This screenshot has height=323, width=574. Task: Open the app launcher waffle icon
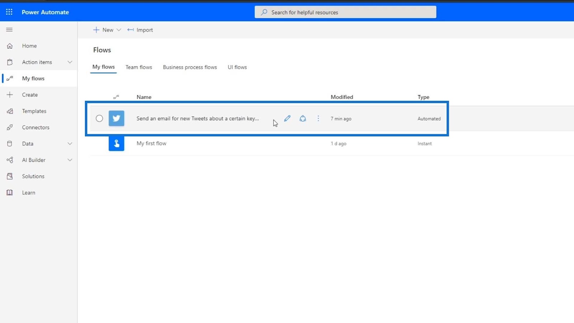tap(9, 12)
